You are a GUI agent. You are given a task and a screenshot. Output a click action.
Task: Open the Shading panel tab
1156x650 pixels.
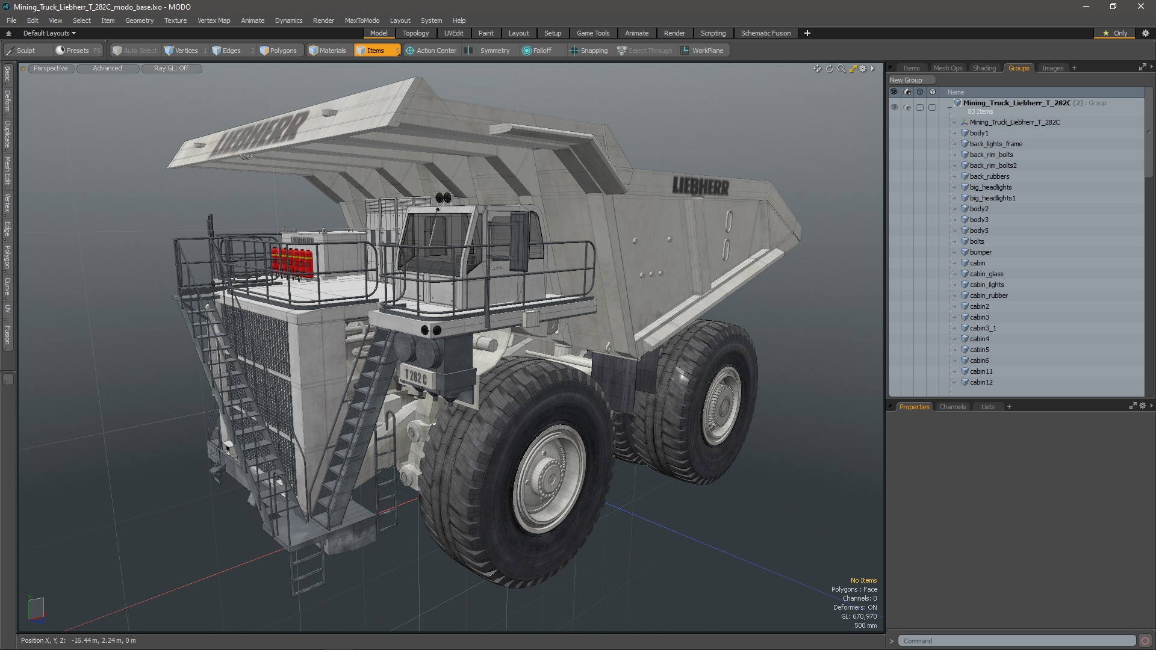tap(984, 68)
